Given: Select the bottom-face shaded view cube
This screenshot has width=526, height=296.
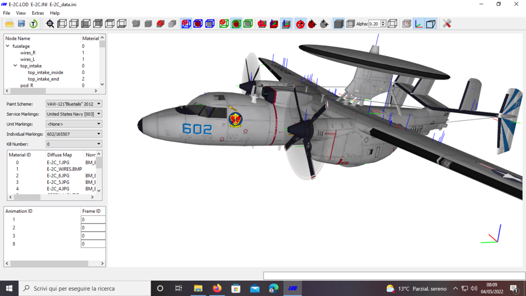Looking at the screenshot, I should tap(122, 24).
